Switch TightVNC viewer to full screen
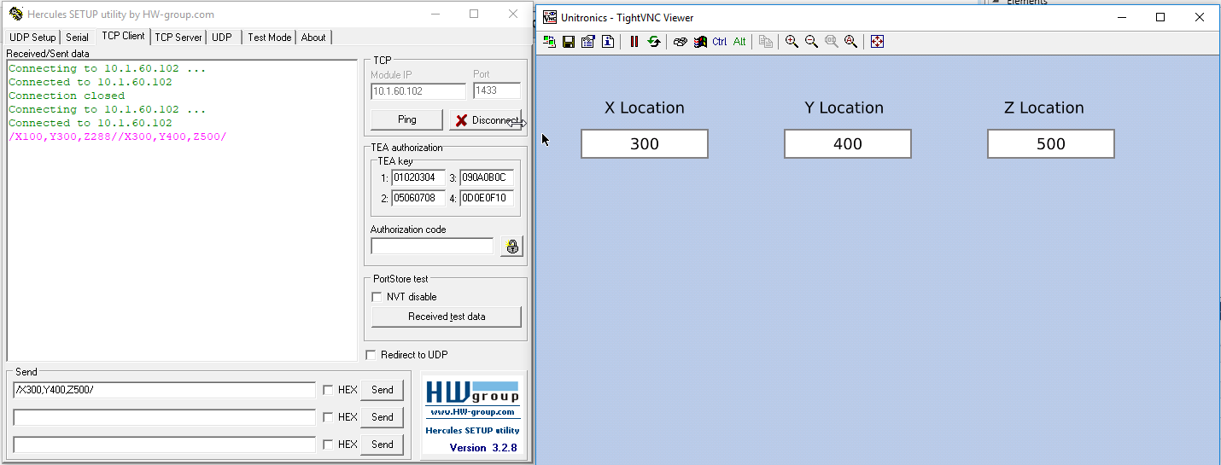The height and width of the screenshot is (465, 1221). tap(877, 42)
